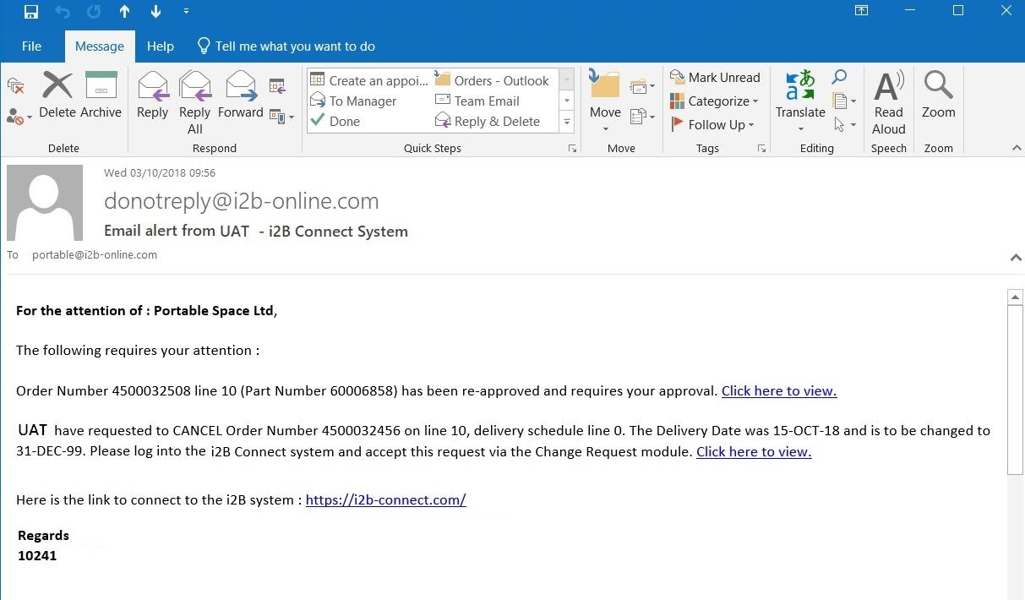Click the date Wed 03/10/2018 09:56
Image resolution: width=1025 pixels, height=600 pixels.
point(160,172)
